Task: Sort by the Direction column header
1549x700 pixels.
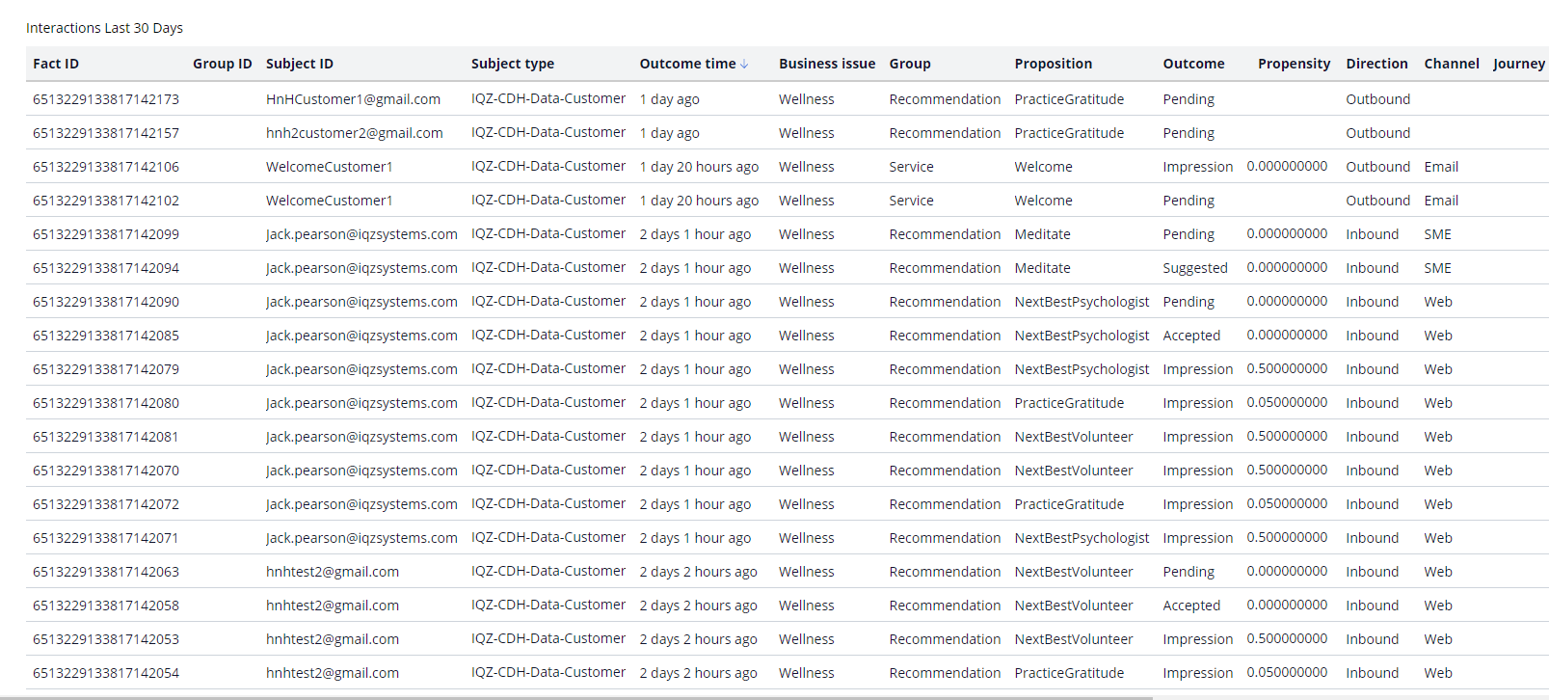Action: (x=1375, y=64)
